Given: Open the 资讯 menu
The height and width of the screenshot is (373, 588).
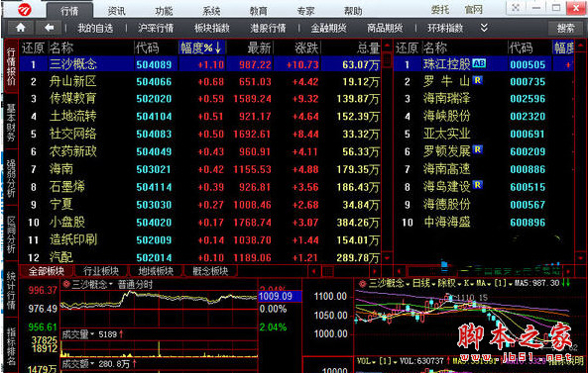Looking at the screenshot, I should (117, 11).
